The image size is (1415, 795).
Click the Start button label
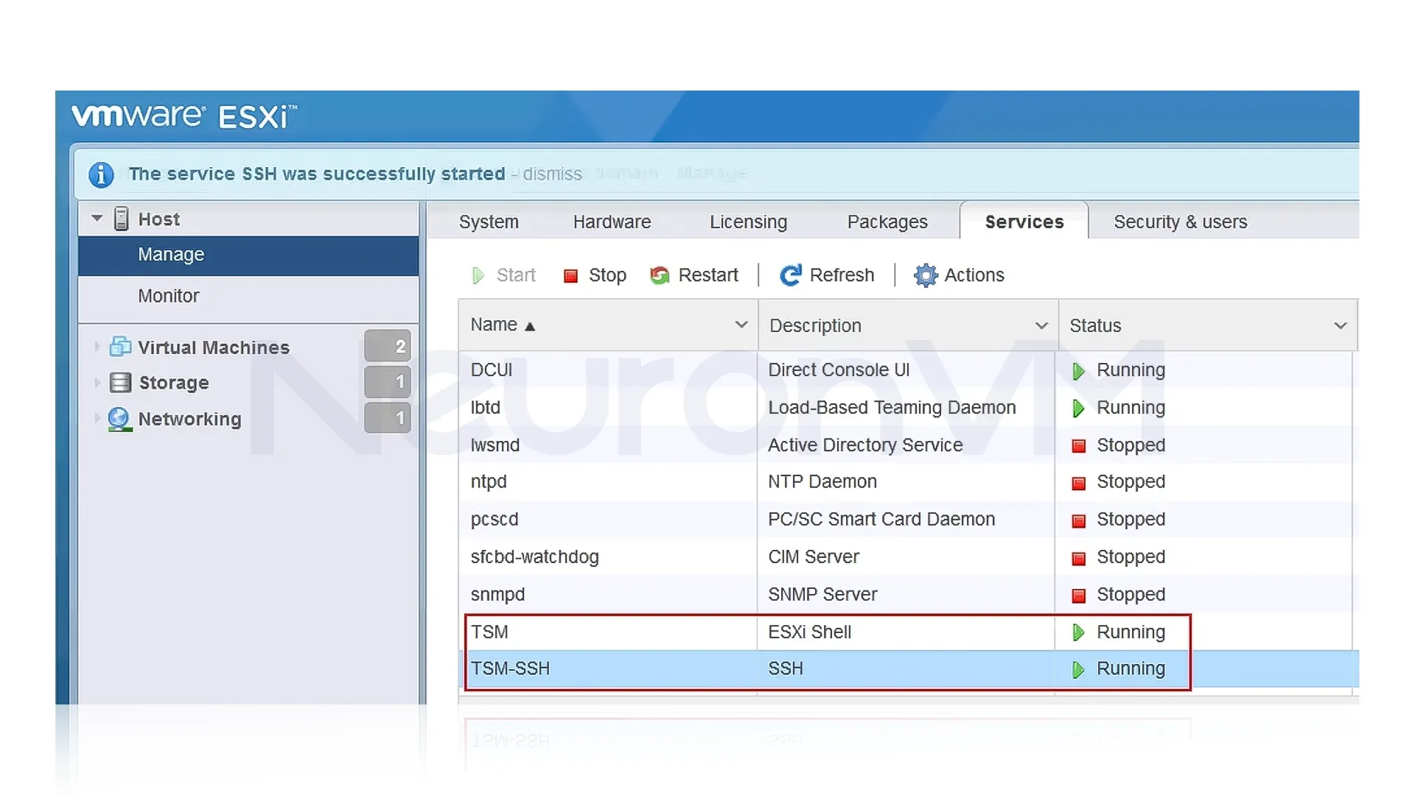[516, 275]
